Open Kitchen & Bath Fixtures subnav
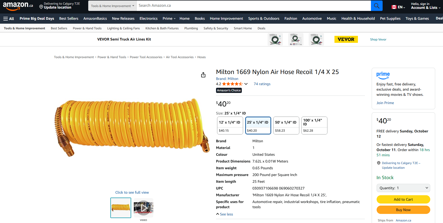Viewport: 443px width, 223px height. (x=162, y=28)
